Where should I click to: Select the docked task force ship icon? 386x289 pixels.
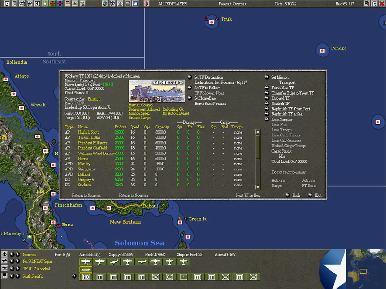[x=86, y=269]
